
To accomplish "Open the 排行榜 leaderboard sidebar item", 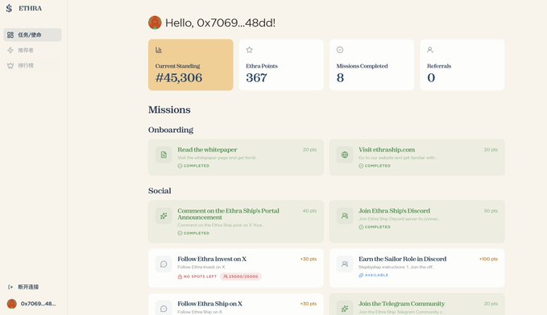I will (32, 65).
